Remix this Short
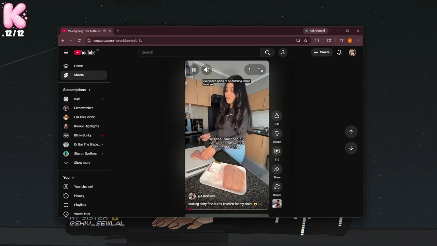This screenshot has width=437, height=246. pyautogui.click(x=277, y=187)
